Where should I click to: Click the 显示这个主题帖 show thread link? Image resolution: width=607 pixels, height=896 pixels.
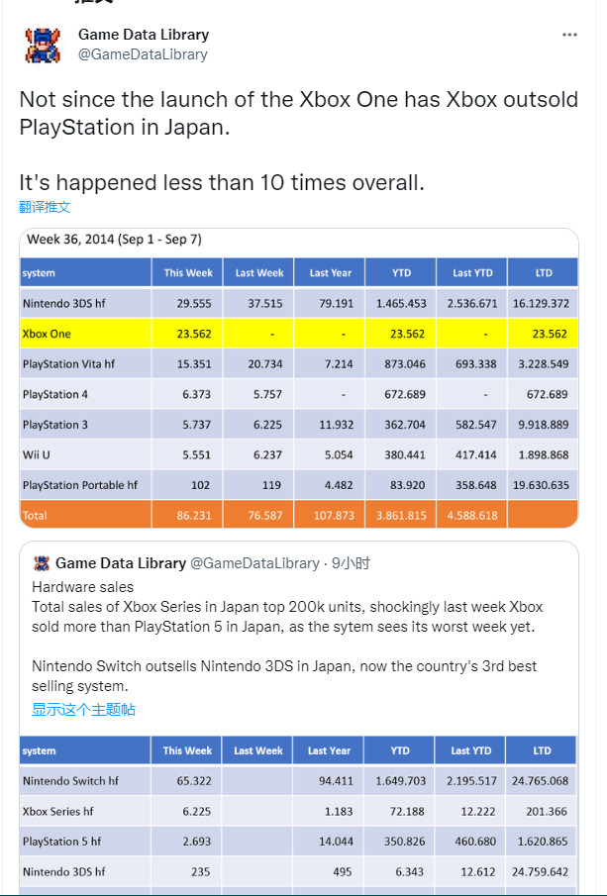click(83, 709)
